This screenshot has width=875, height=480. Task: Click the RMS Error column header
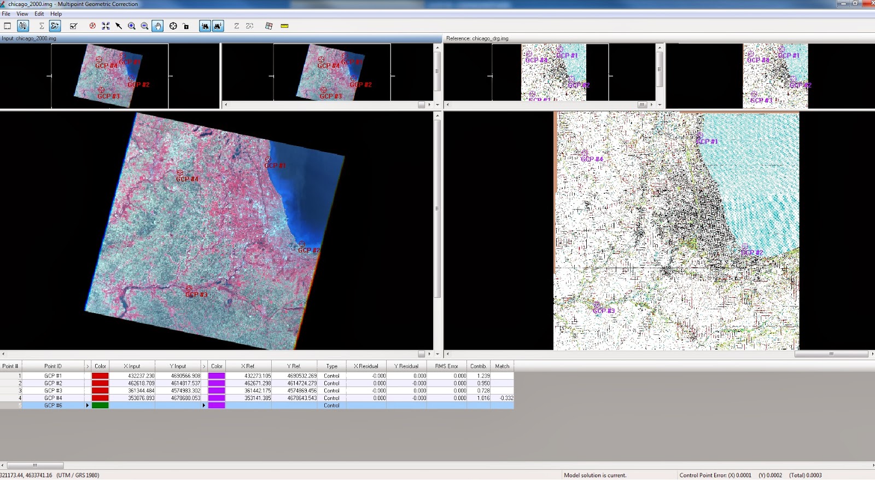tap(446, 366)
